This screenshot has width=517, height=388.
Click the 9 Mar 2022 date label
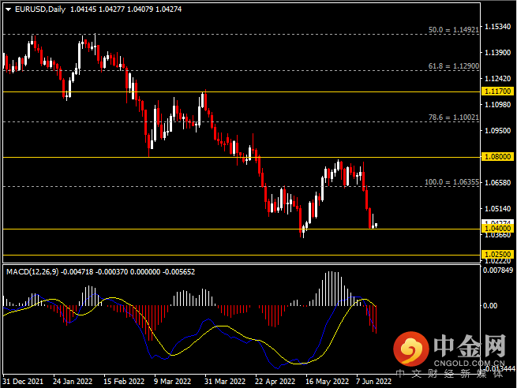click(172, 382)
